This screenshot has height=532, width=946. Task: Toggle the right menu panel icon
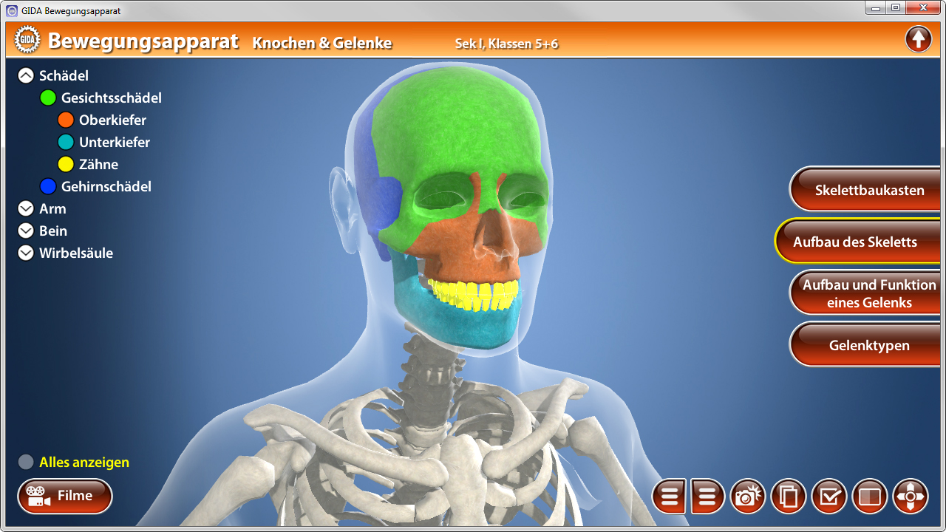pos(707,497)
